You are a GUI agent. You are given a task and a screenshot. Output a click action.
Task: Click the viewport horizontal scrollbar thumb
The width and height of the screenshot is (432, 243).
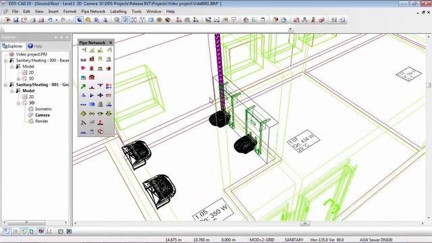305,223
